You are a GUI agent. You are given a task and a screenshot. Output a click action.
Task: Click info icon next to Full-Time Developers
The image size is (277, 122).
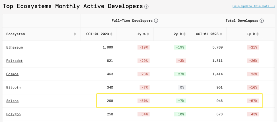click(x=156, y=21)
